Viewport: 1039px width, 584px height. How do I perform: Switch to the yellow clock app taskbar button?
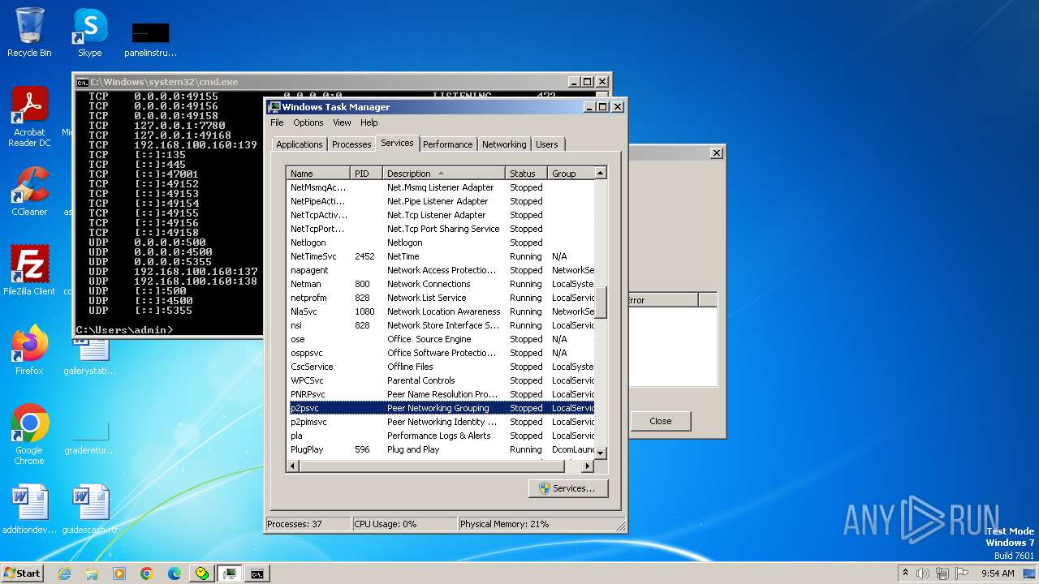[202, 573]
